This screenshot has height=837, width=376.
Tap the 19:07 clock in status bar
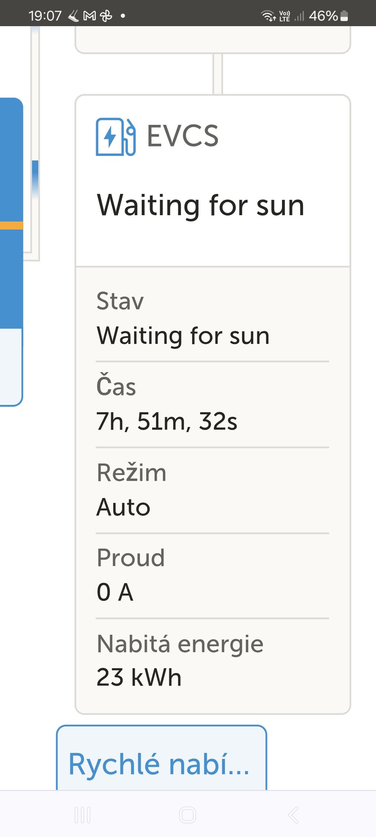pos(45,16)
